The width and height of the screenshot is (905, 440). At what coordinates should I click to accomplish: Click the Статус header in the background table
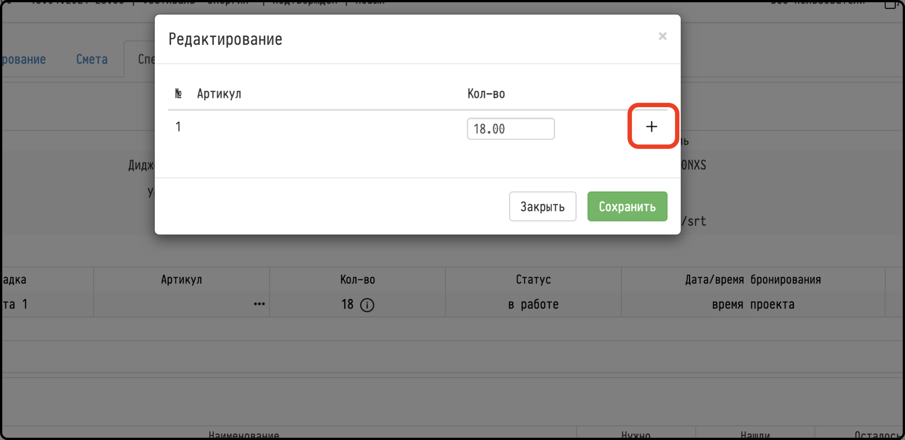533,279
